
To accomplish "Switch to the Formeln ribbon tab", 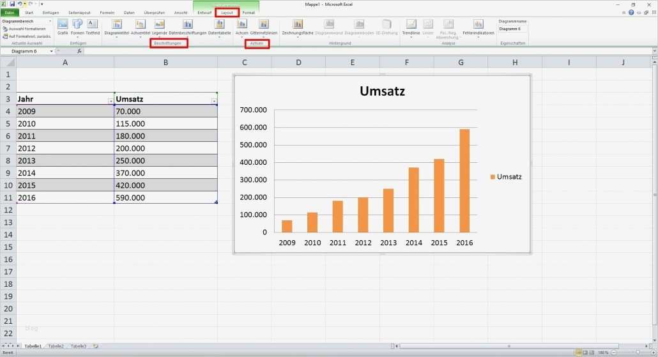I will [107, 13].
